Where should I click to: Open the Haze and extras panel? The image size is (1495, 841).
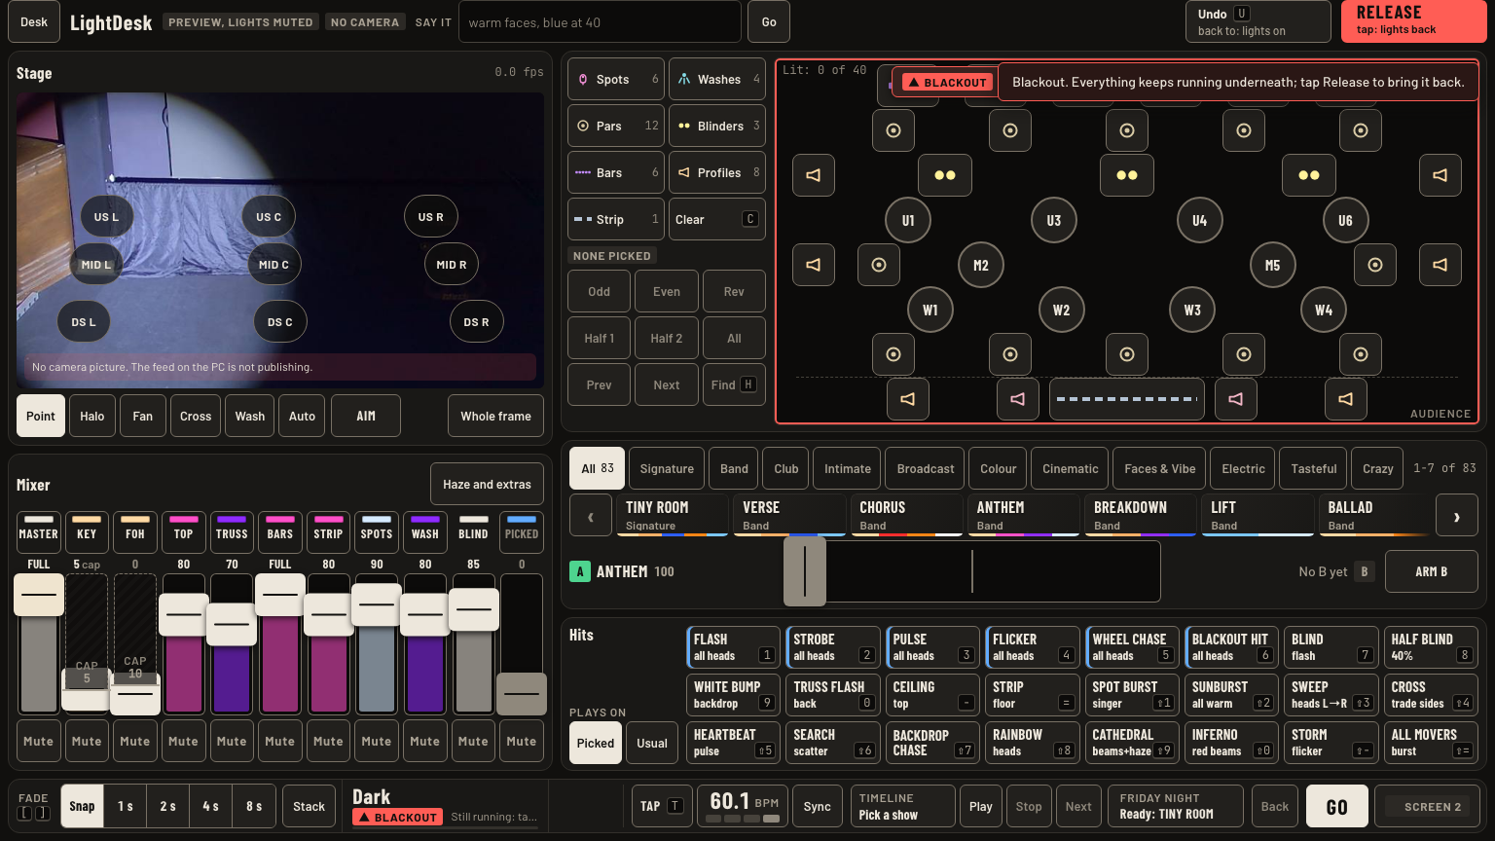[x=487, y=485]
